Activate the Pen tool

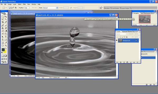coord(3,39)
